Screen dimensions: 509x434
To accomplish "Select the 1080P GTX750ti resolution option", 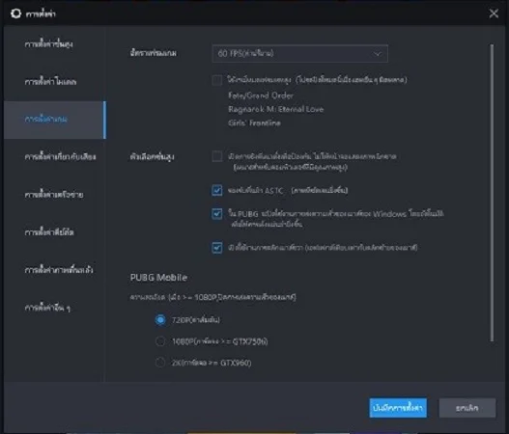I will 160,341.
